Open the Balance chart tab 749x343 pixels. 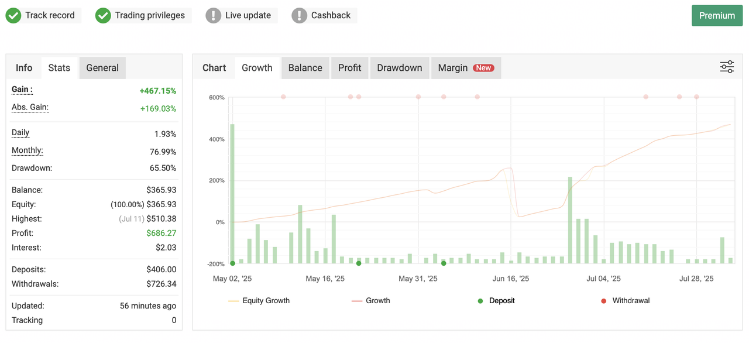[305, 68]
